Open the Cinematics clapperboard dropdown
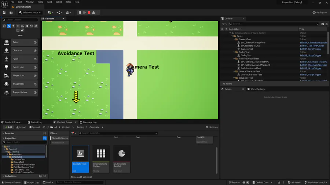Screen dimensions: 330x185 click(x=68, y=12)
